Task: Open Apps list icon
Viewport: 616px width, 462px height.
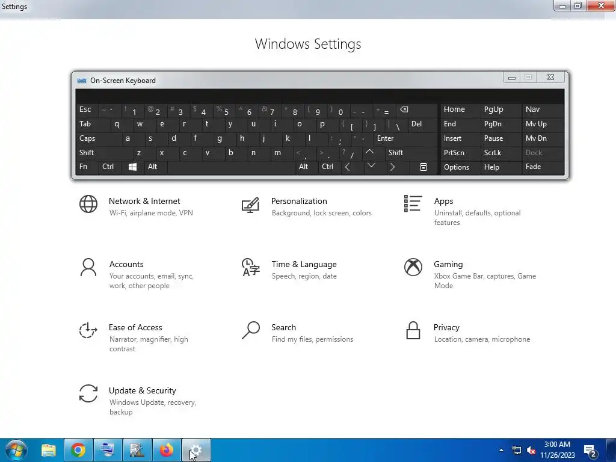Action: click(x=413, y=203)
